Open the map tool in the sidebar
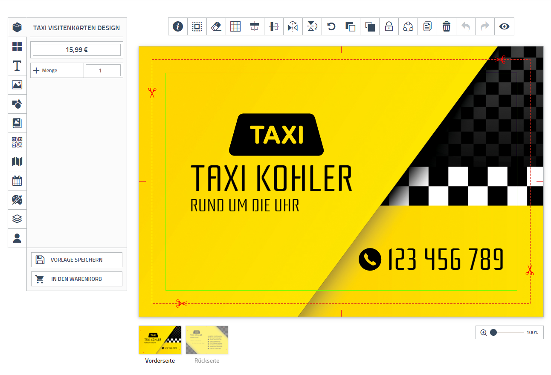551x375 pixels. 17,162
